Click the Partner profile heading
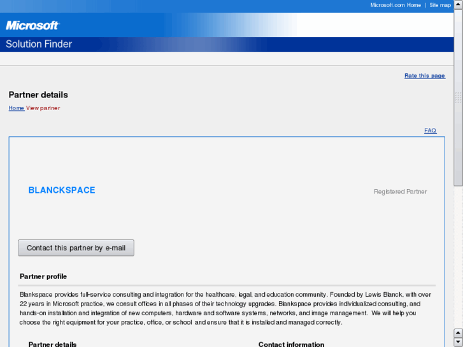The image size is (463, 347). click(x=43, y=276)
